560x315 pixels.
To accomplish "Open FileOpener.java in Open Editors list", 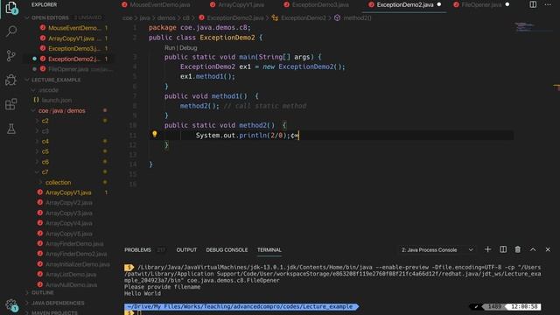I will [x=68, y=69].
